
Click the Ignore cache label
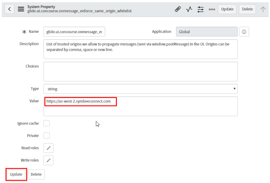28,124
